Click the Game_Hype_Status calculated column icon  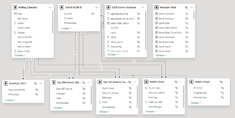(108, 23)
